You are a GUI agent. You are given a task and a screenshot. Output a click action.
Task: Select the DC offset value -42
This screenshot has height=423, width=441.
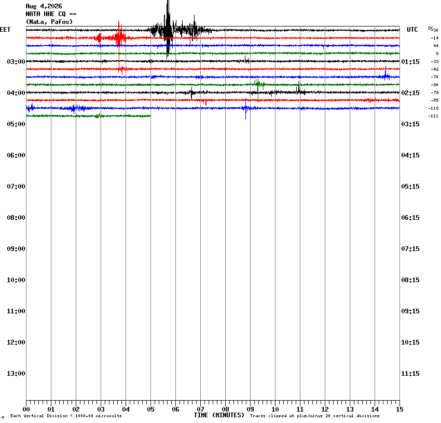pos(435,69)
